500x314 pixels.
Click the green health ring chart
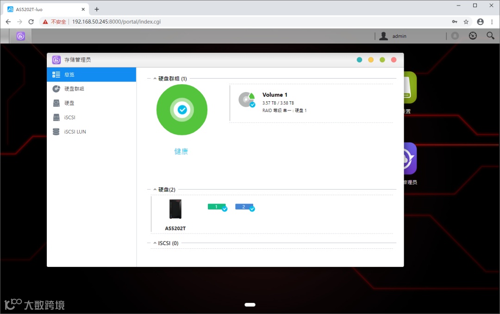pos(181,110)
